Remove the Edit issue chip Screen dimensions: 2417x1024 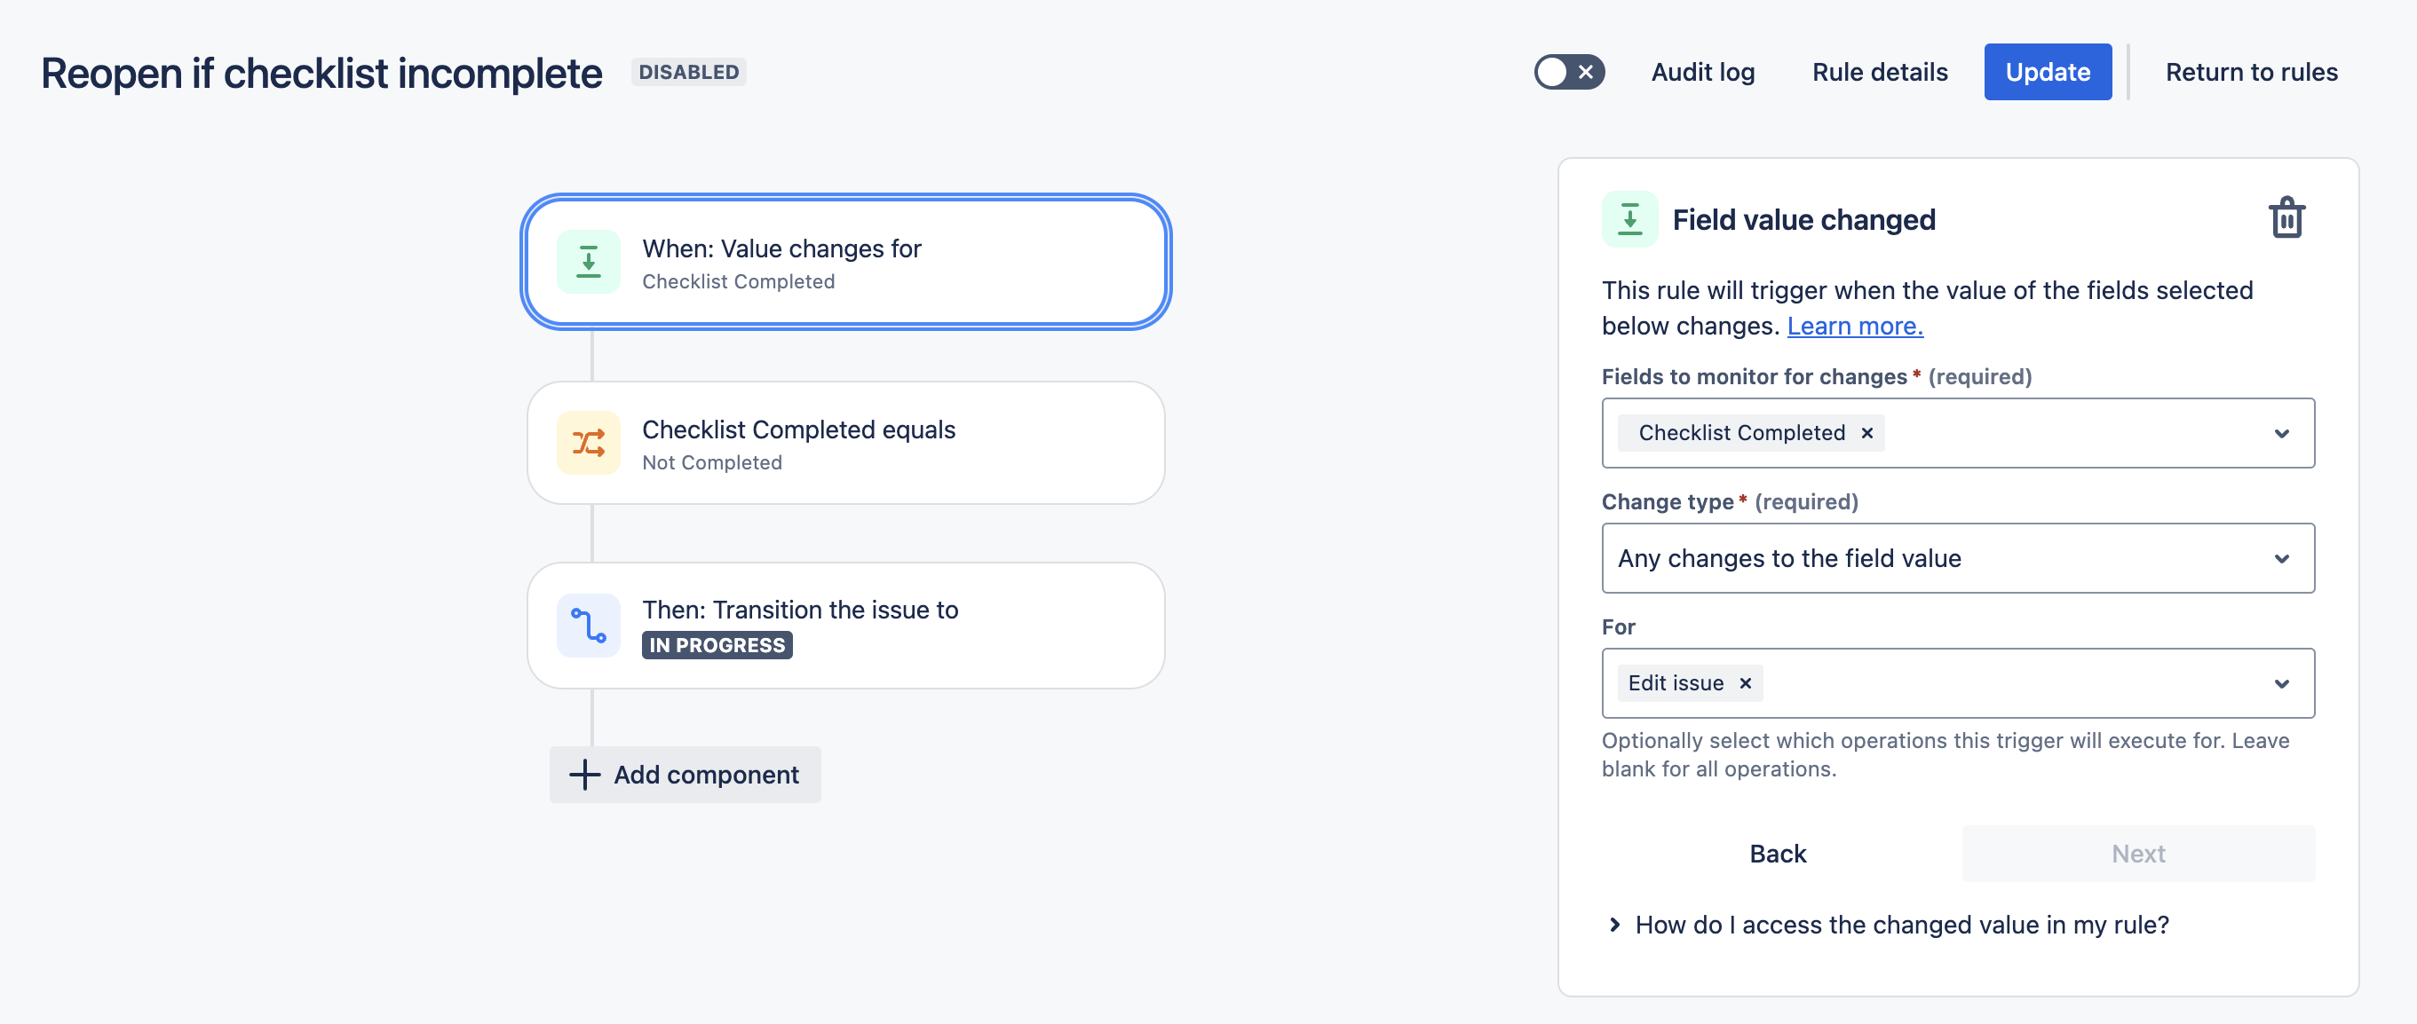1745,683
